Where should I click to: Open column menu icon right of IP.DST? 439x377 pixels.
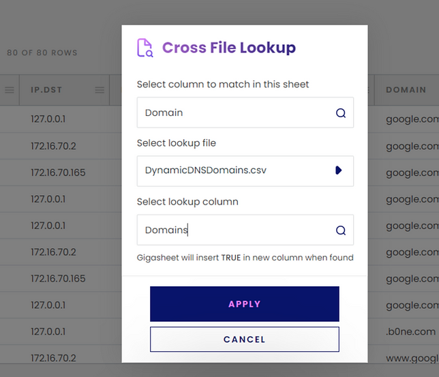tap(100, 90)
